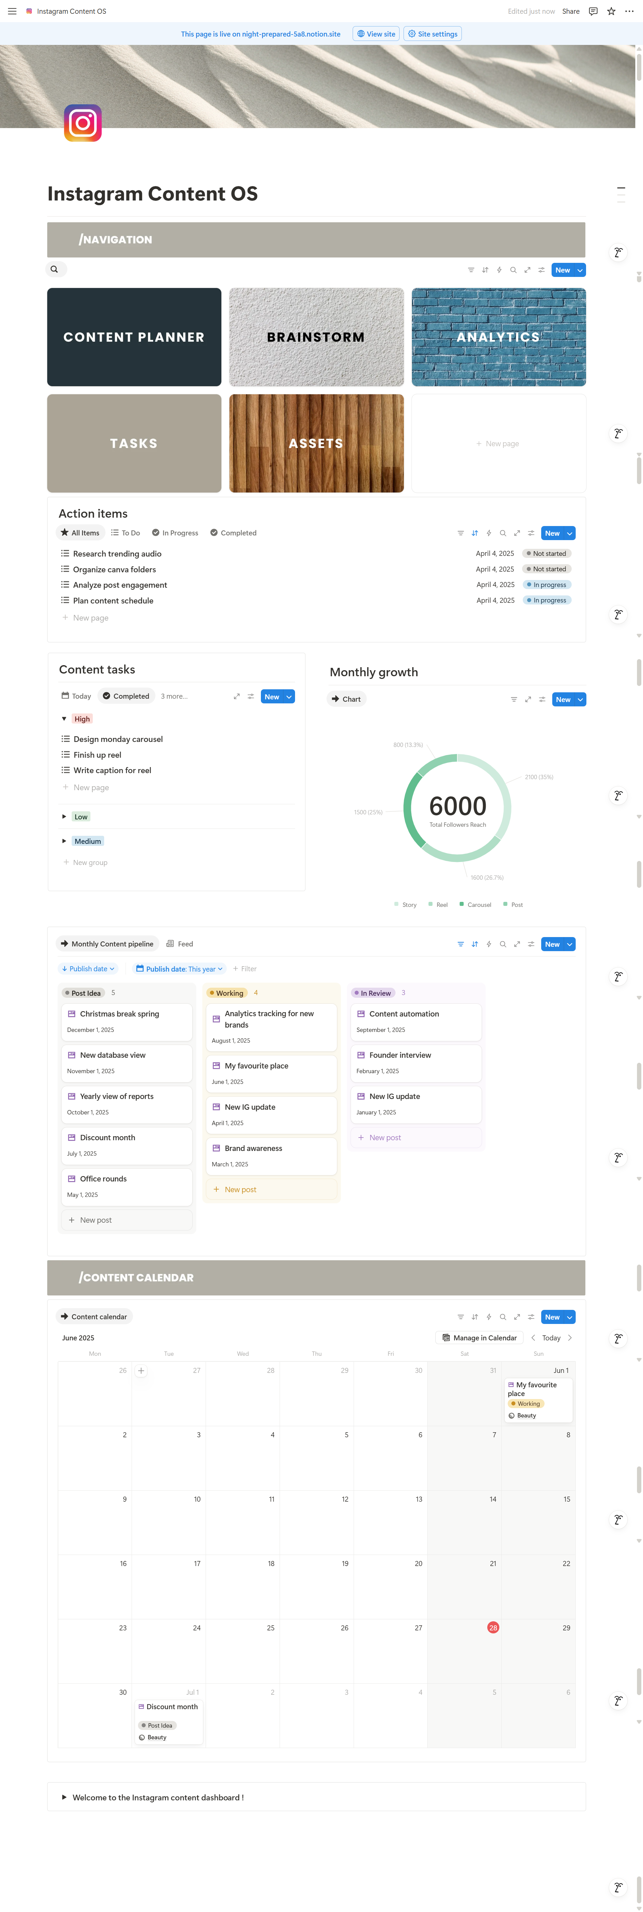Search within Action items using magnifier icon

[x=503, y=533]
